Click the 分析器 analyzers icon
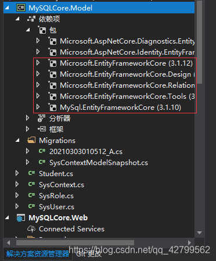Screen dimensions: 216x261 click(42, 118)
